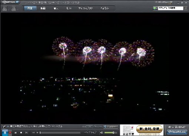This screenshot has width=189, height=136.
Task: Stop the video playback
Action: click(x=21, y=133)
